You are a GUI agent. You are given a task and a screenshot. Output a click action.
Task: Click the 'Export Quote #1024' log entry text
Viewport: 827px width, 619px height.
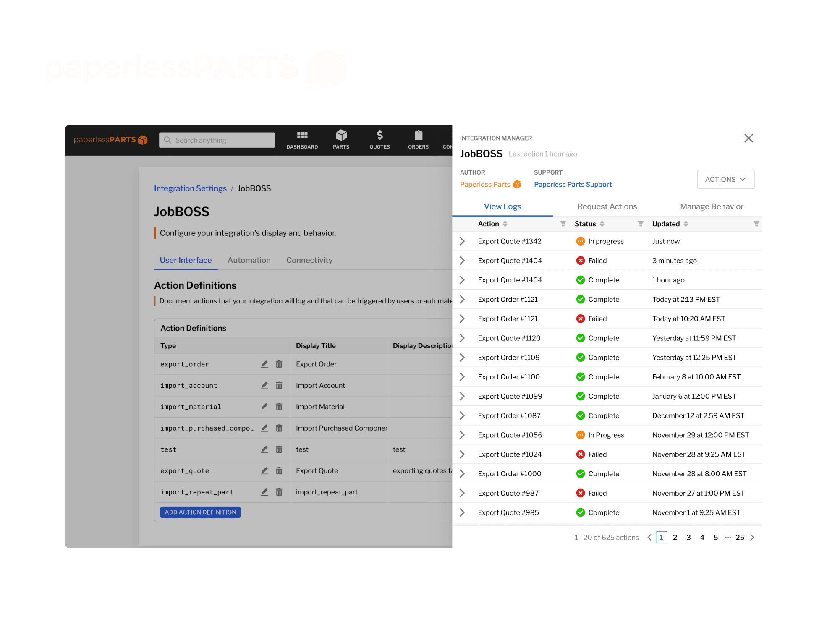pyautogui.click(x=510, y=454)
